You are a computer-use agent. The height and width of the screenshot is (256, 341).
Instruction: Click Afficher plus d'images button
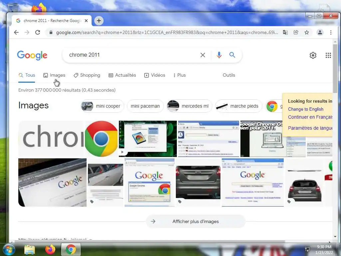point(195,221)
